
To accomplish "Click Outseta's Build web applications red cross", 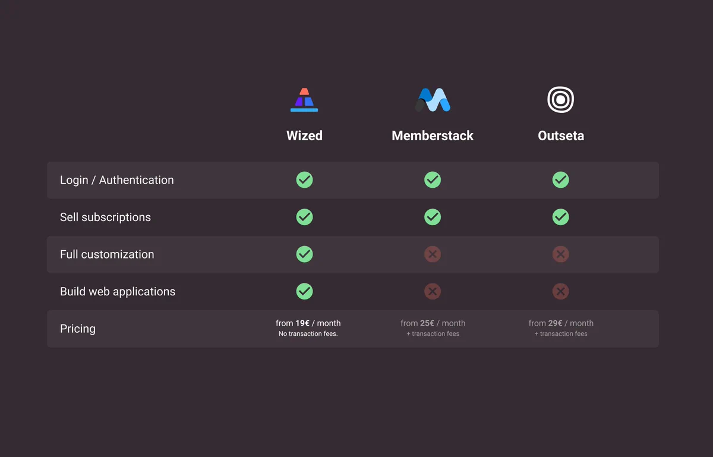I will [560, 291].
